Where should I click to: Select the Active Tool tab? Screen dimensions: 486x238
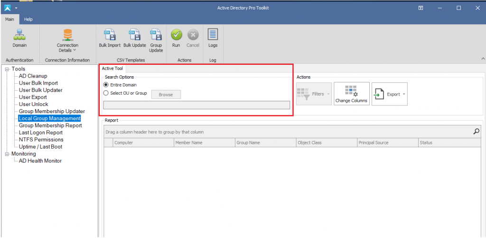[112, 69]
